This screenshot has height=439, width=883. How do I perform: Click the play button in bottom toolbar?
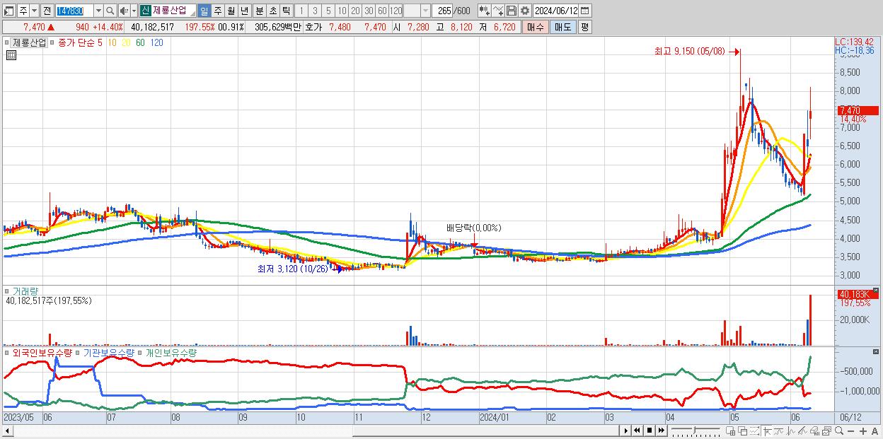point(625,431)
